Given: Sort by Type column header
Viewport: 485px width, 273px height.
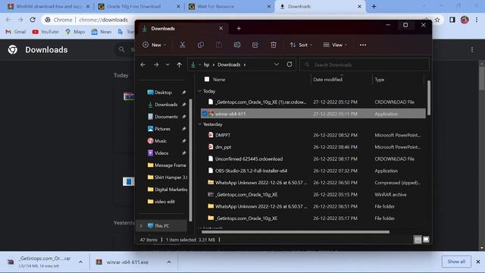Looking at the screenshot, I should click(379, 80).
